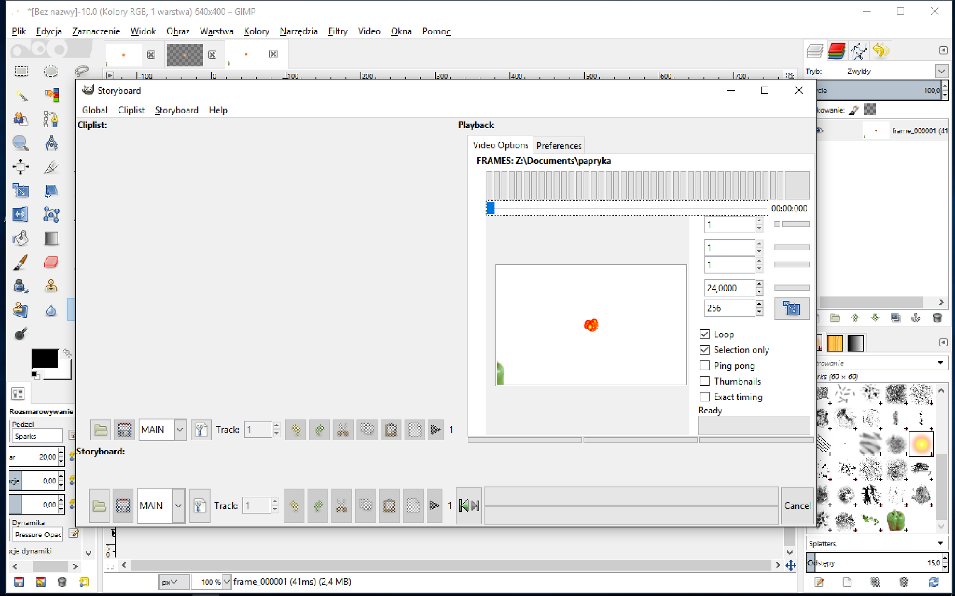This screenshot has height=596, width=955.
Task: Toggle visibility of frame_000001 layer
Action: pyautogui.click(x=819, y=130)
